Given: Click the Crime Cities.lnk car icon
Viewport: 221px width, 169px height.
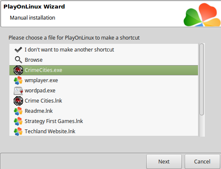Looking at the screenshot, I should click(18, 101).
